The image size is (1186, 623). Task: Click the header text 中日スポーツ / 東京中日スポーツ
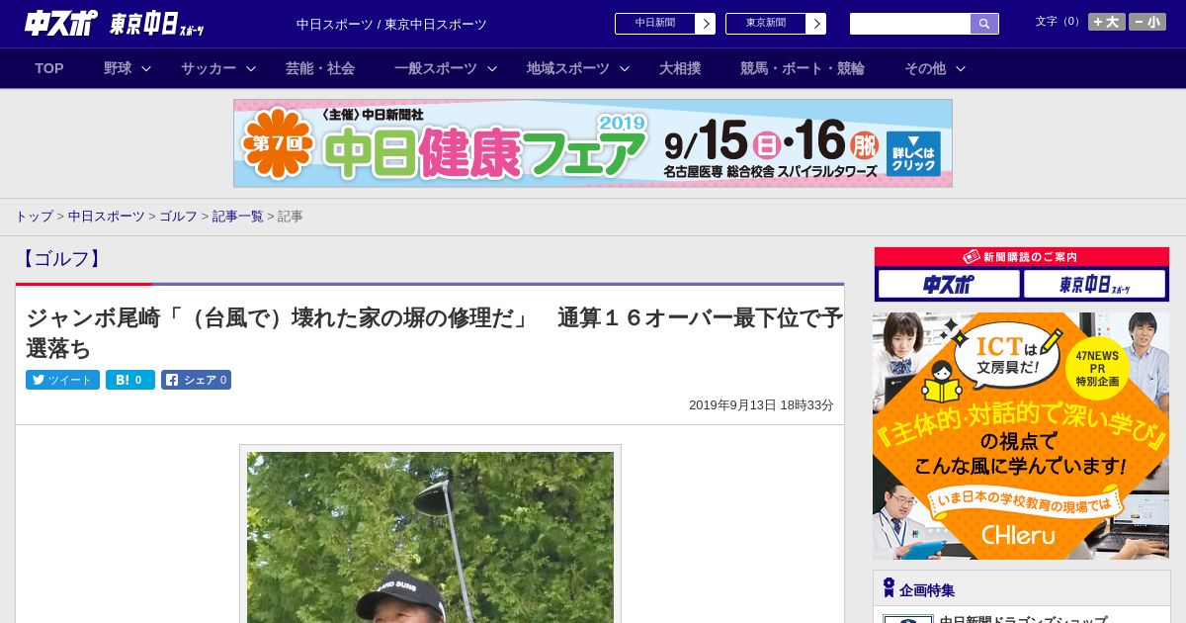[x=391, y=24]
